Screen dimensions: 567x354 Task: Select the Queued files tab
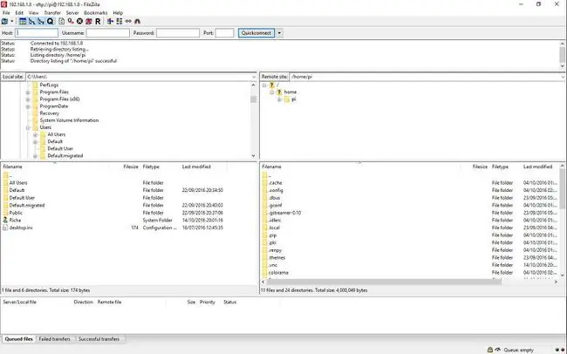pos(19,339)
